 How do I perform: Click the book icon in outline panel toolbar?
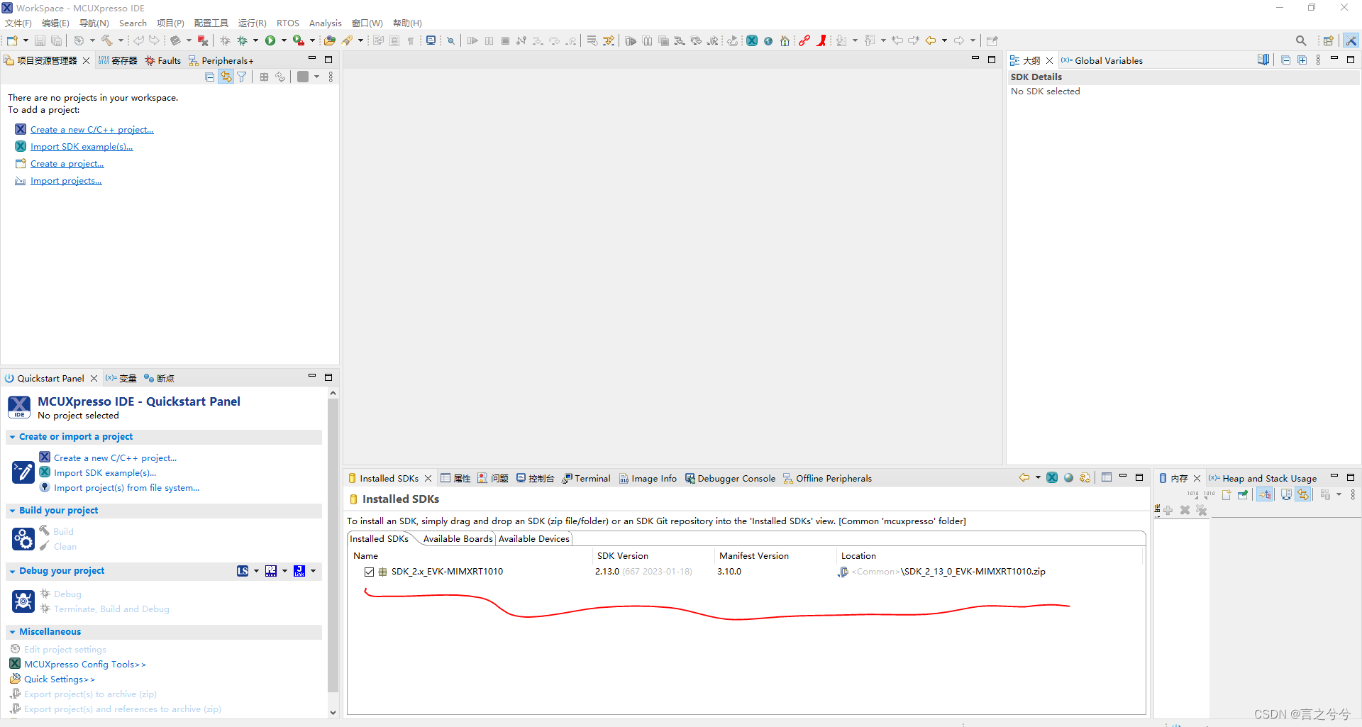click(x=1263, y=60)
